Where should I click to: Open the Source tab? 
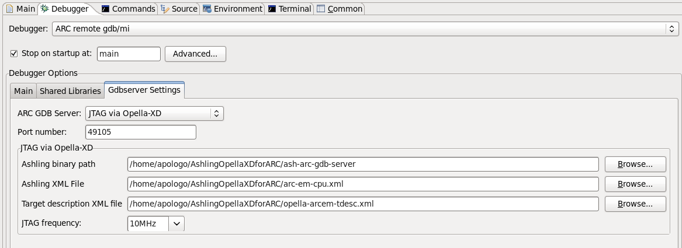coord(179,9)
